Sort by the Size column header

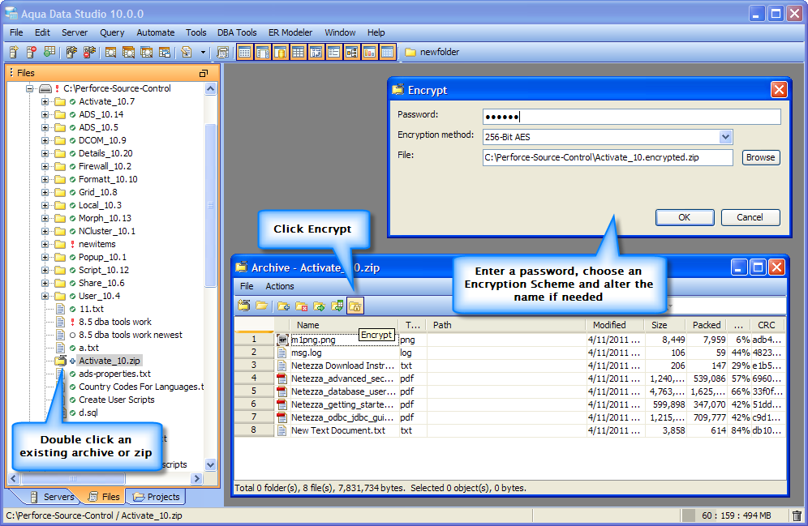click(664, 325)
